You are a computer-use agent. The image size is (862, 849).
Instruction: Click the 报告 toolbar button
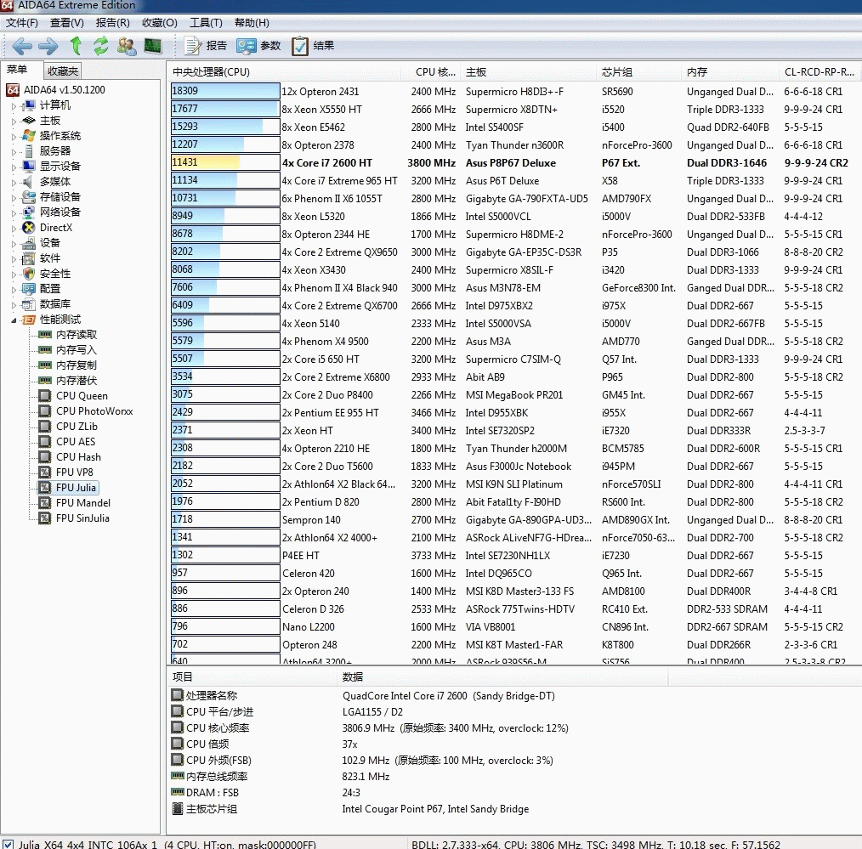[207, 46]
